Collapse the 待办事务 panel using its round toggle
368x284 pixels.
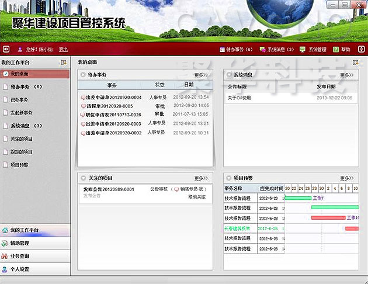pyautogui.click(x=83, y=75)
